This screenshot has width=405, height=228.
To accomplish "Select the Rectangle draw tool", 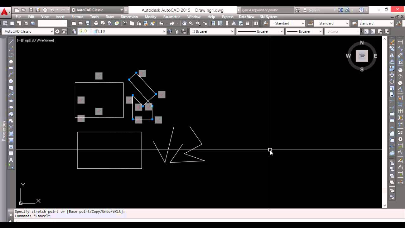I will [x=11, y=68].
